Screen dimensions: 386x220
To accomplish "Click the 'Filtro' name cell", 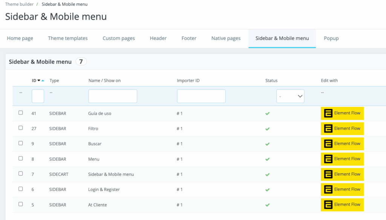I will point(93,129).
